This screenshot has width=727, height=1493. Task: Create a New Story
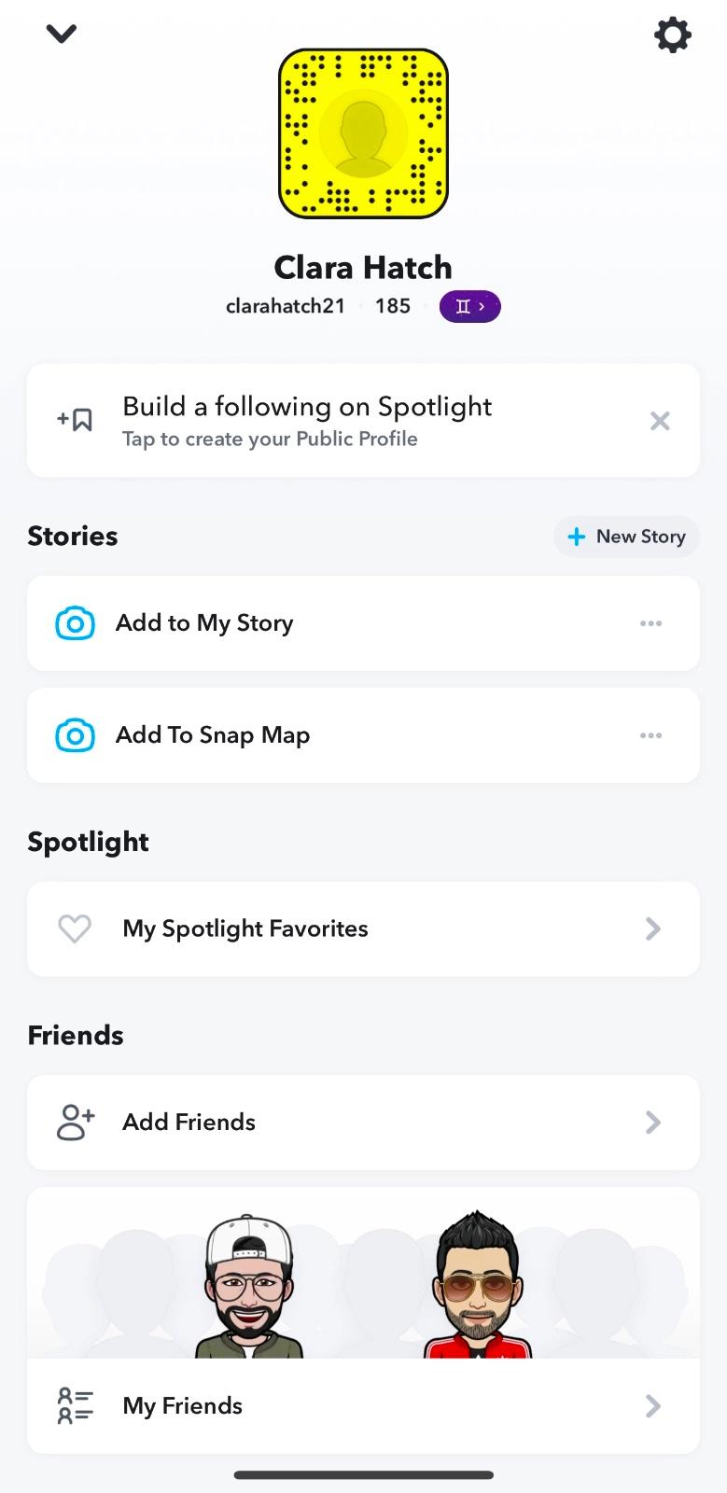(x=626, y=537)
